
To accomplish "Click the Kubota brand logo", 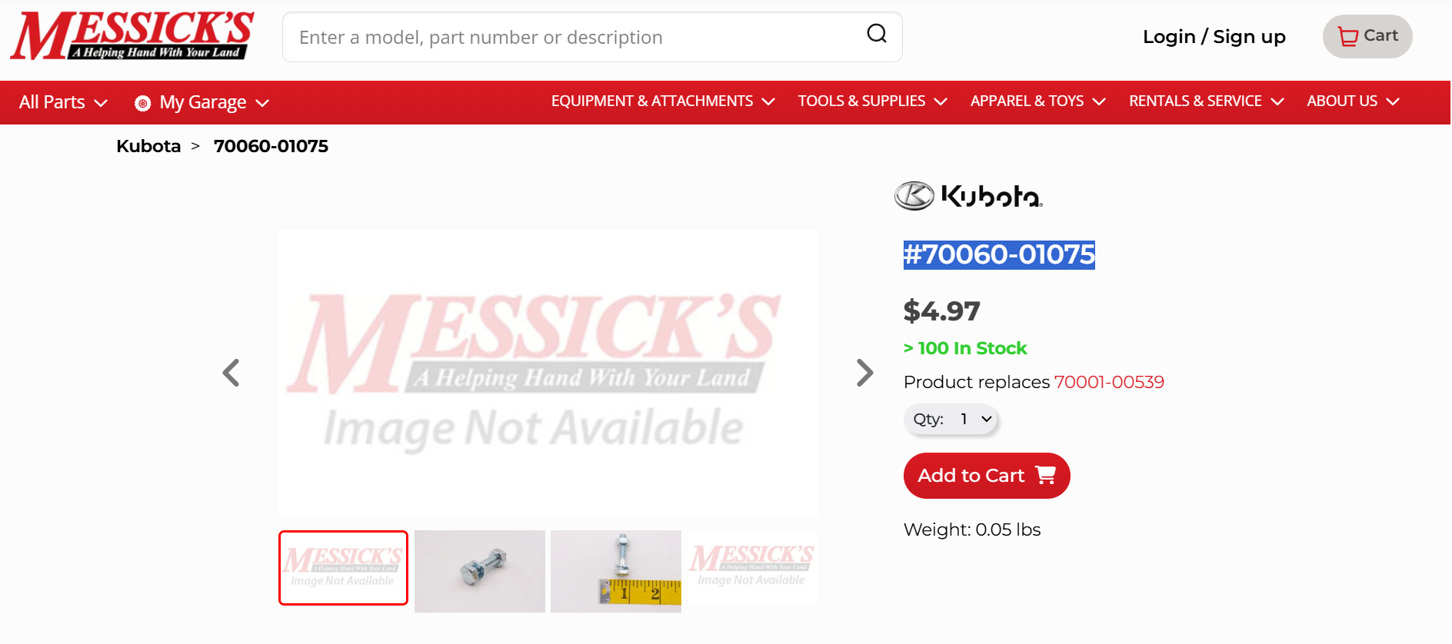I will (x=968, y=196).
